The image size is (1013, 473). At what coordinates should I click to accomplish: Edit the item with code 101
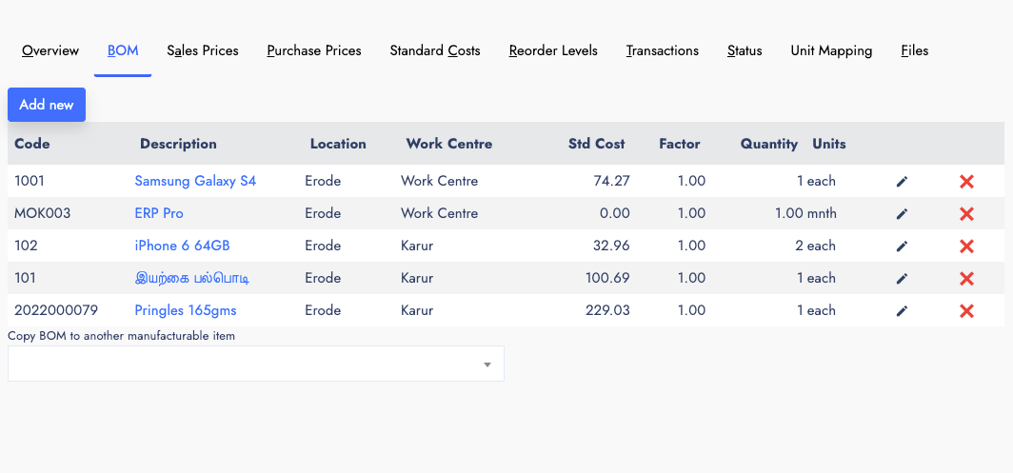[x=902, y=279]
